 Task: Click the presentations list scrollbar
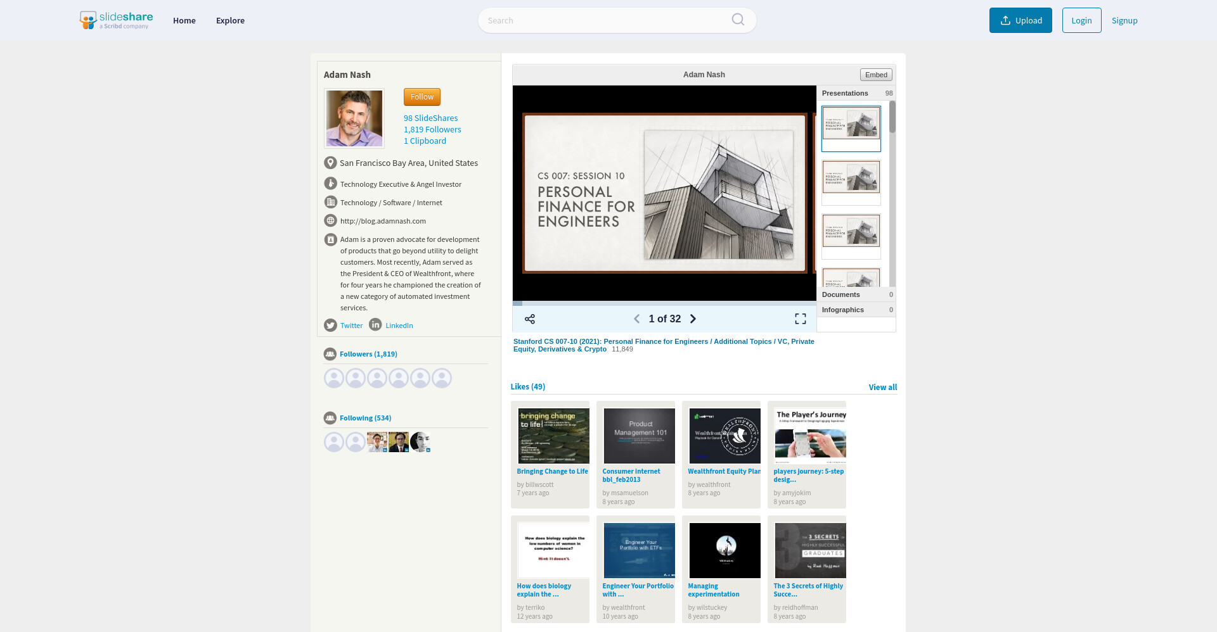click(x=892, y=117)
